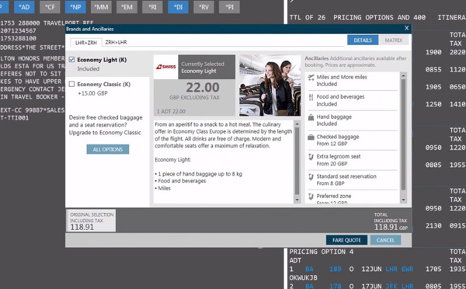Click the 'Standard seat reservation' ancillary text
Viewport: 466px width, 289px height.
pos(346,176)
